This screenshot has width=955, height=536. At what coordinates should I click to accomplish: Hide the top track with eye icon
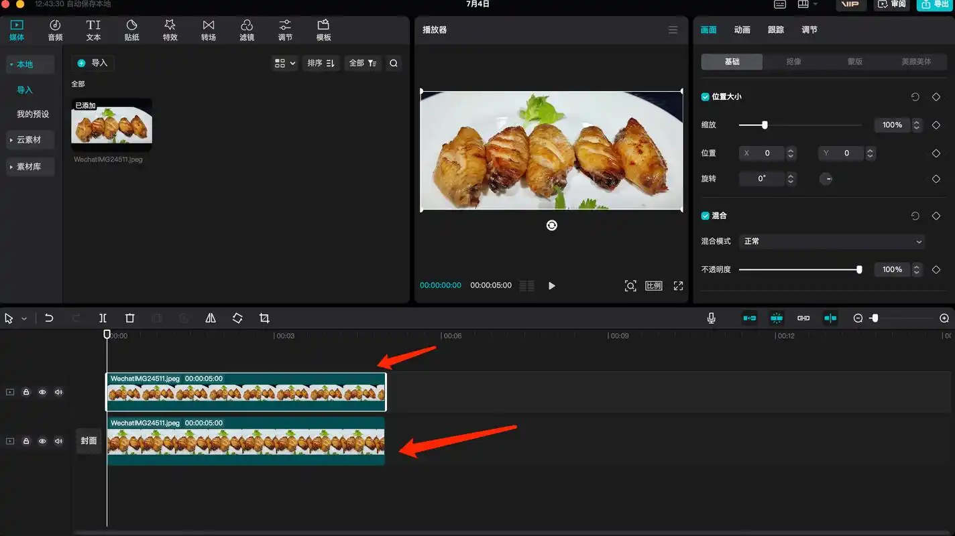[x=42, y=392]
